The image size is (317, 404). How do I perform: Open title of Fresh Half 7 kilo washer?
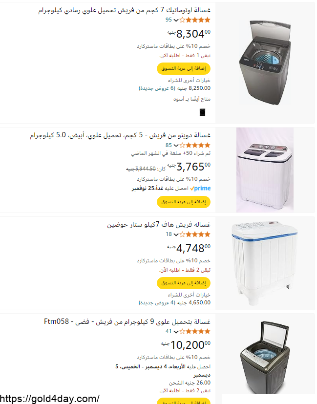pyautogui.click(x=159, y=225)
